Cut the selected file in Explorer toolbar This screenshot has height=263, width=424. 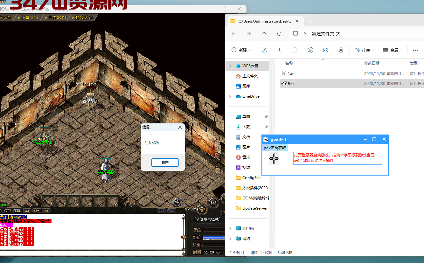click(264, 50)
